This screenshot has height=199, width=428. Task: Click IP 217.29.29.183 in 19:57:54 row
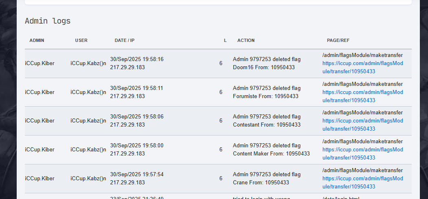127,182
